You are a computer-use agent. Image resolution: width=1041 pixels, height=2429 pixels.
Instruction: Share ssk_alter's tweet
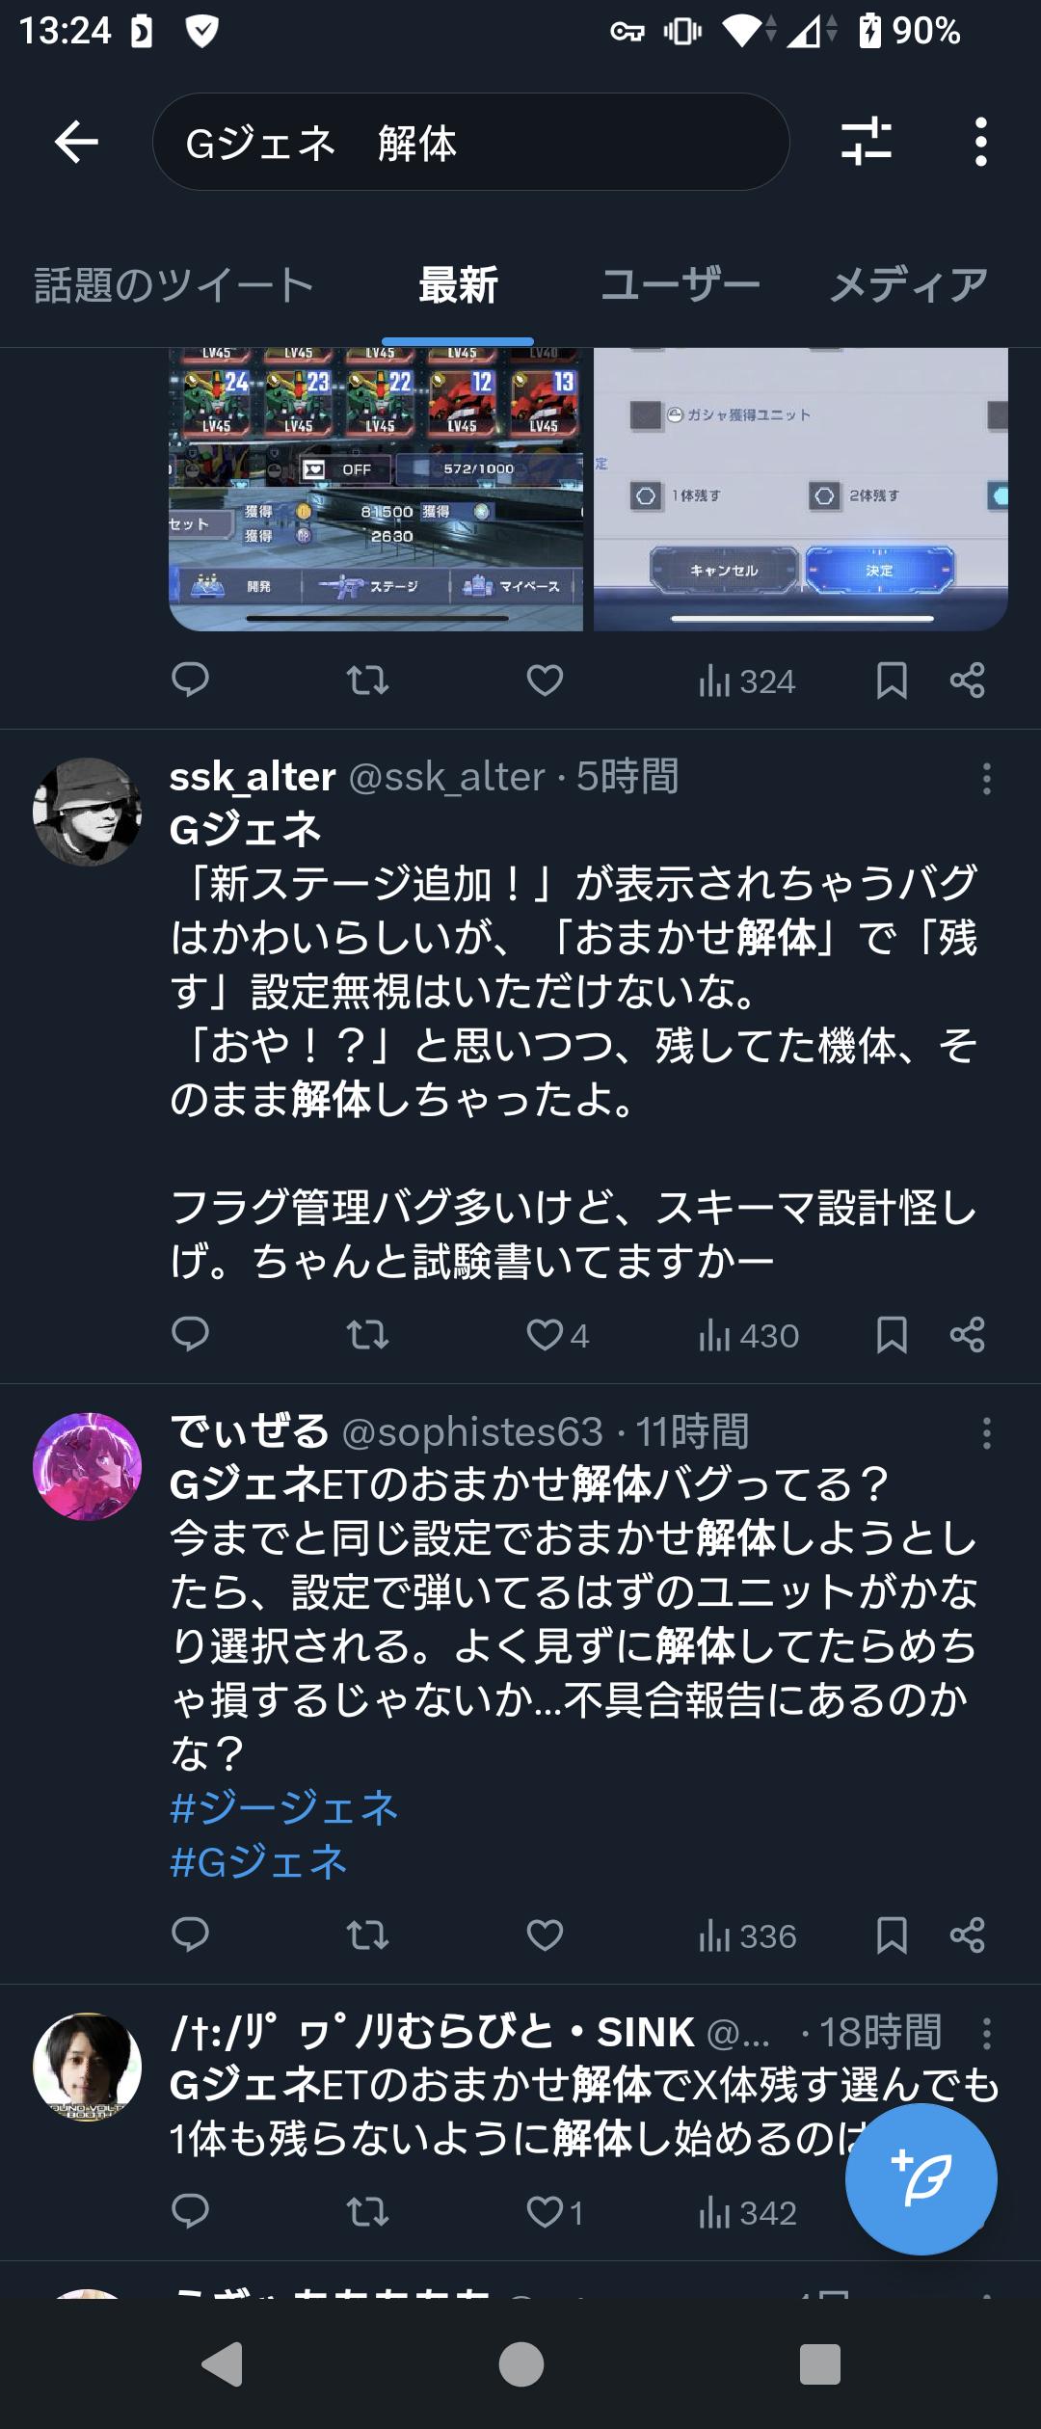point(967,1335)
